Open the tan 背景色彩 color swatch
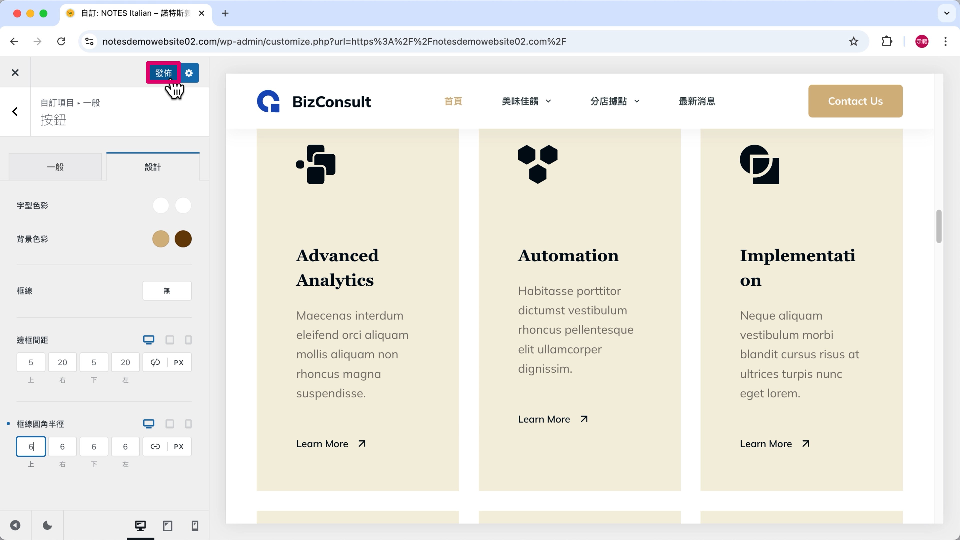Viewport: 960px width, 540px height. click(x=160, y=239)
